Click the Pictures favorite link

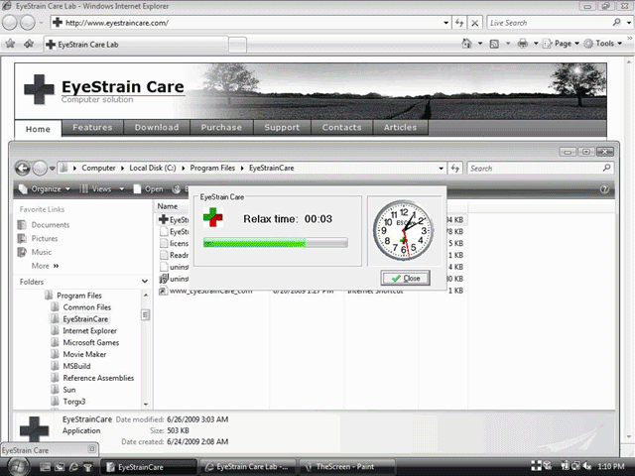click(x=45, y=238)
